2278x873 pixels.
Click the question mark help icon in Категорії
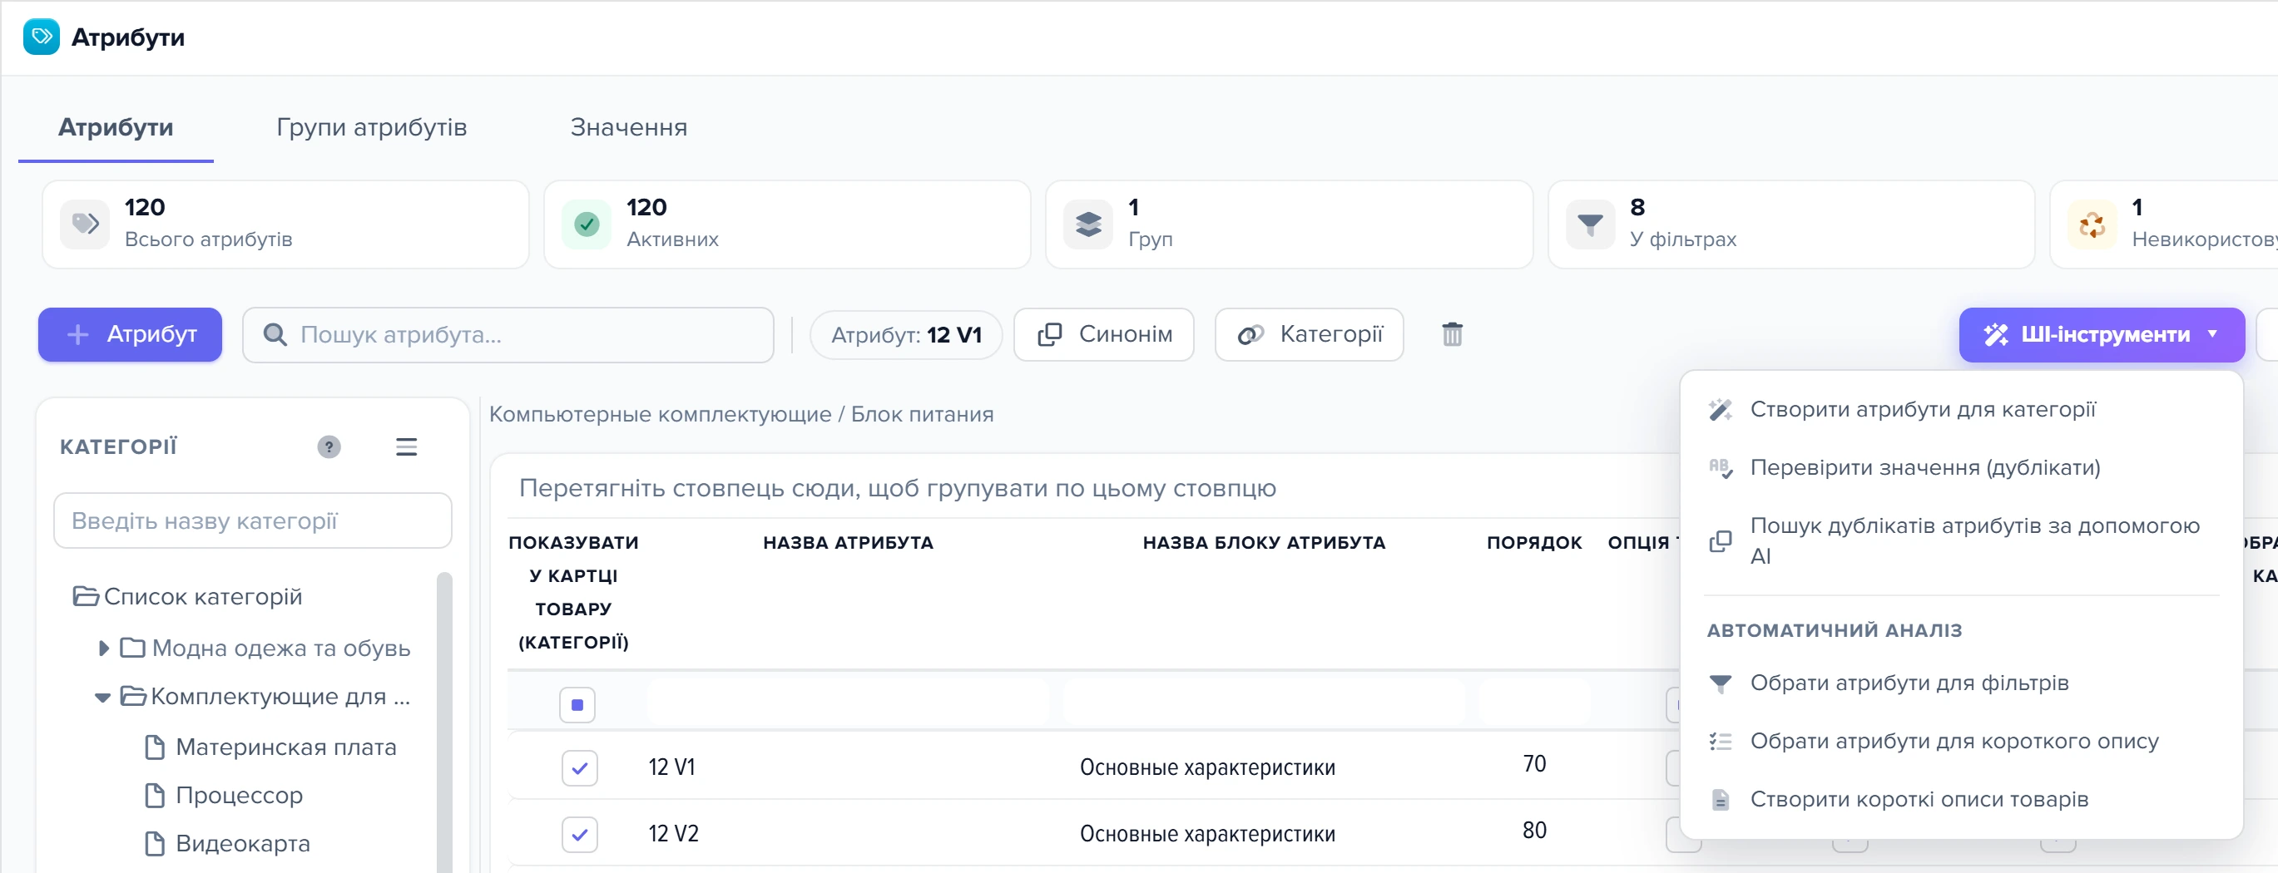[329, 447]
